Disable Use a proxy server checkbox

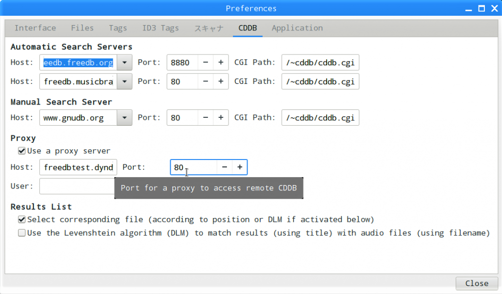22,151
